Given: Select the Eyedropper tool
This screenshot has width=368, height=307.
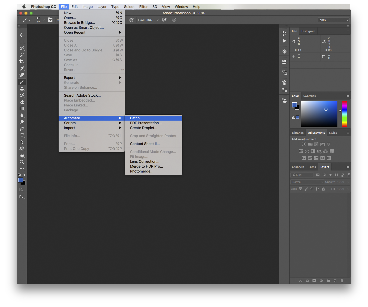Looking at the screenshot, I should click(x=22, y=68).
